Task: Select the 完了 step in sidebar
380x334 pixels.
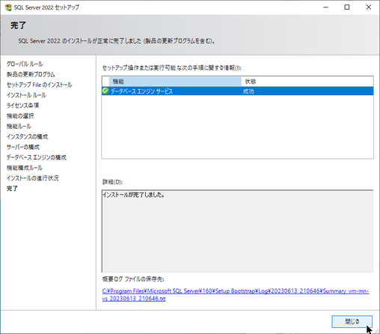Action: tap(12, 189)
